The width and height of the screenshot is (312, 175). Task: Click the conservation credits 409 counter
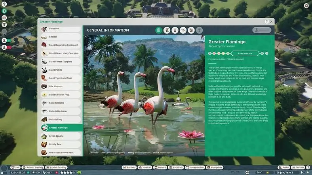[36, 173]
